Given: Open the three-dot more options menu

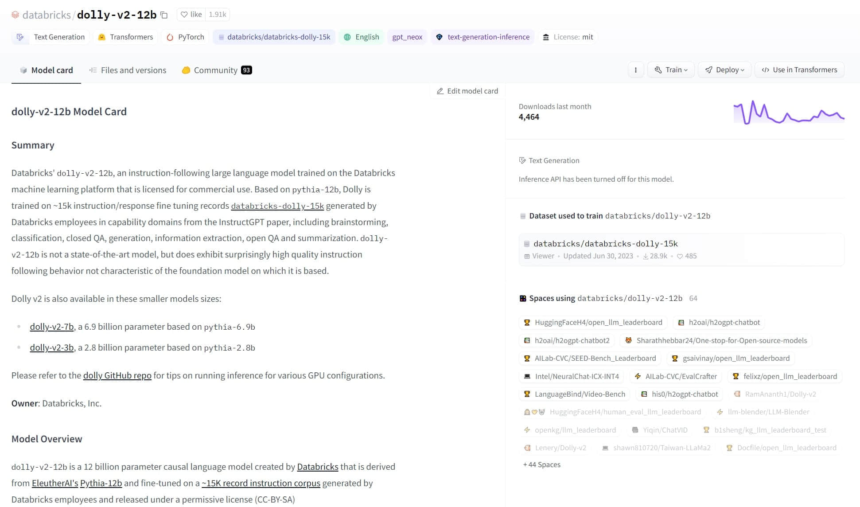Looking at the screenshot, I should tap(636, 70).
